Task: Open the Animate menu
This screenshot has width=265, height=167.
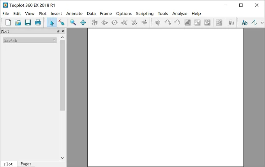Action: click(x=74, y=14)
